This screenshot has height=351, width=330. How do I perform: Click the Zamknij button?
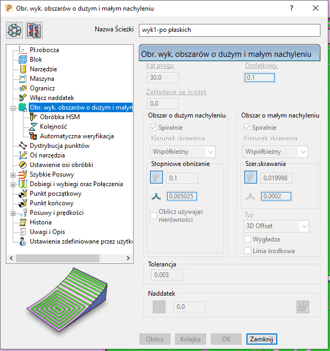click(262, 339)
